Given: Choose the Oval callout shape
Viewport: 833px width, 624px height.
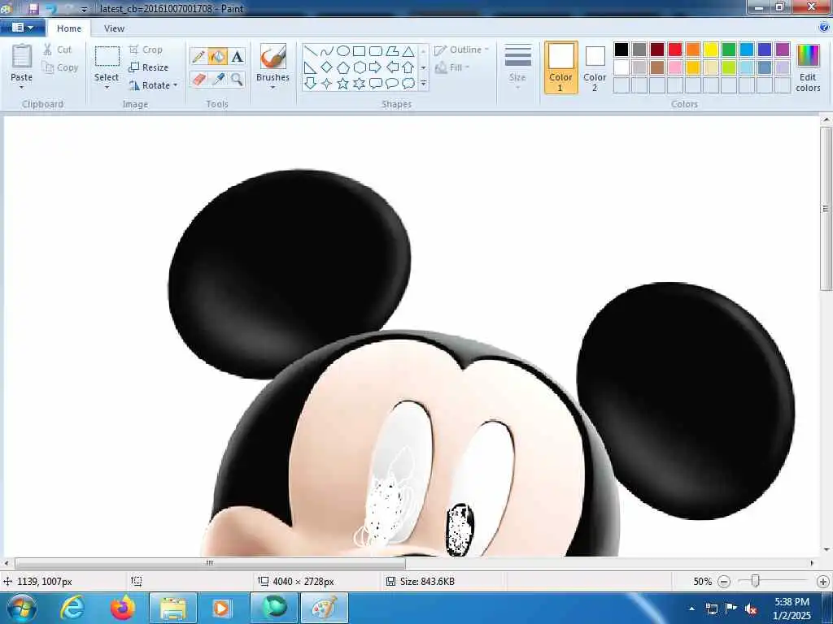Looking at the screenshot, I should coord(392,84).
